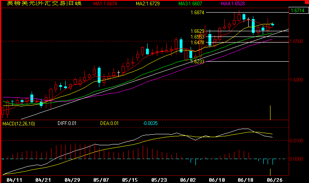Click the 06/10 date axis label
Image resolution: width=309 pixels, height=183 pixels.
217,180
